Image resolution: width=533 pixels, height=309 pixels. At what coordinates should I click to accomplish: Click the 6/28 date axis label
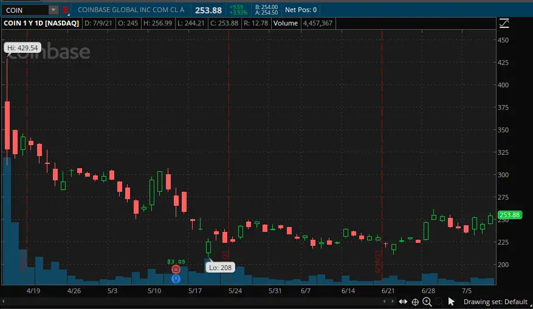pyautogui.click(x=428, y=291)
